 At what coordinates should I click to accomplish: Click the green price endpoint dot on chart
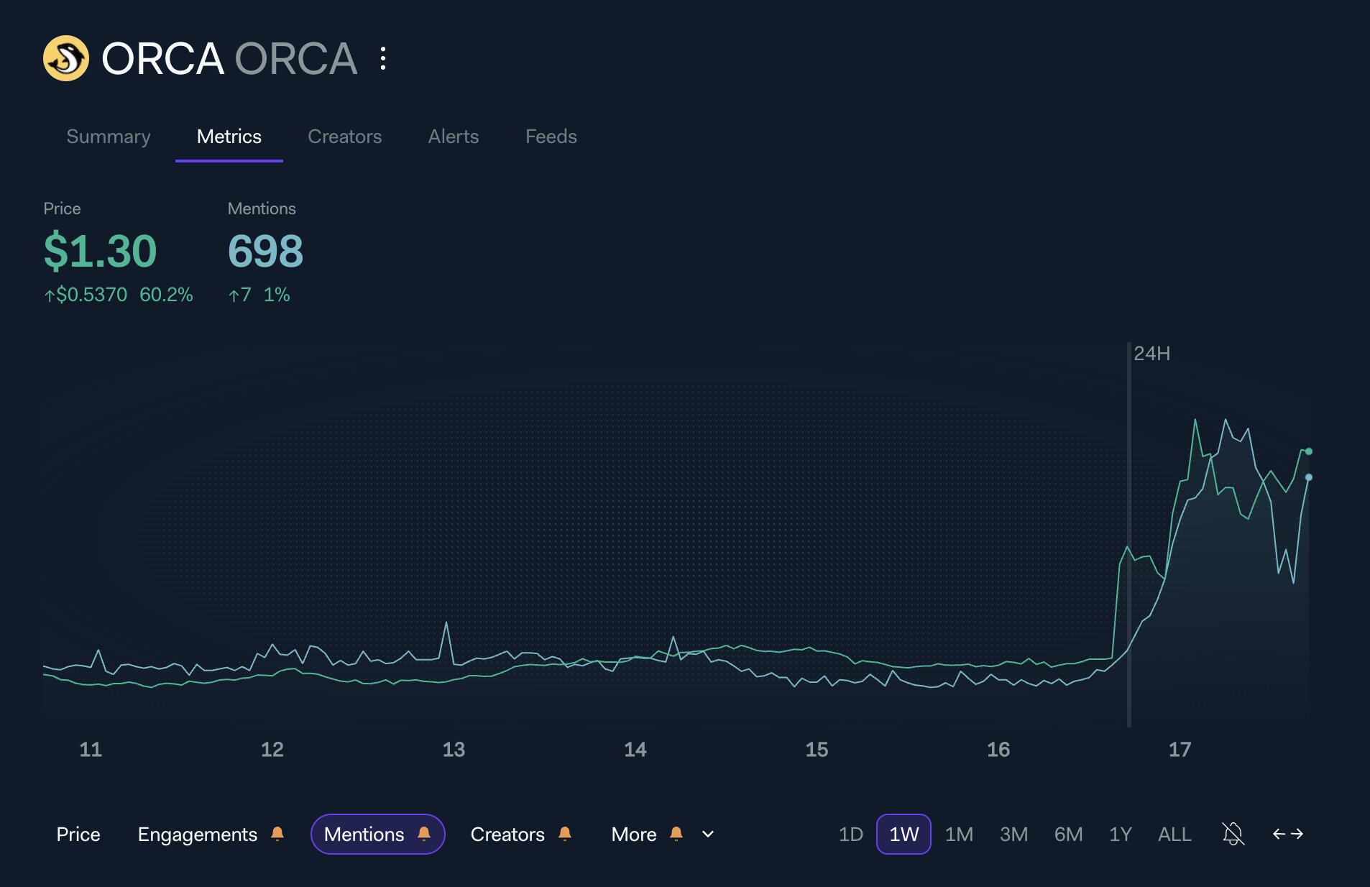click(1309, 451)
